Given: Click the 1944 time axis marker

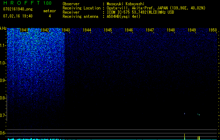Looking at the screenshot, I should (x=87, y=30).
